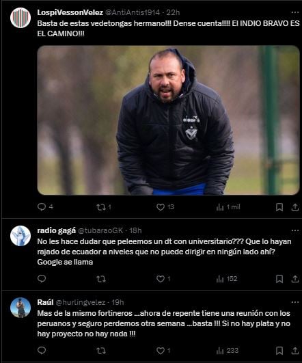The image size is (302, 363).
Task: Like the Indio Bravo tweet
Action: (165, 206)
